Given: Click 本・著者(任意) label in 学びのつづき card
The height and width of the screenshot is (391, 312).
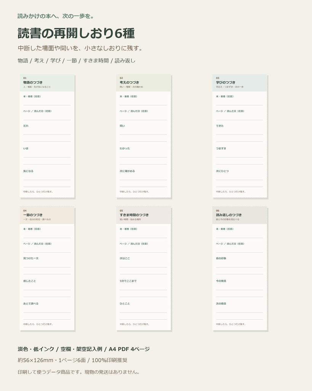Looking at the screenshot, I should 225,97.
